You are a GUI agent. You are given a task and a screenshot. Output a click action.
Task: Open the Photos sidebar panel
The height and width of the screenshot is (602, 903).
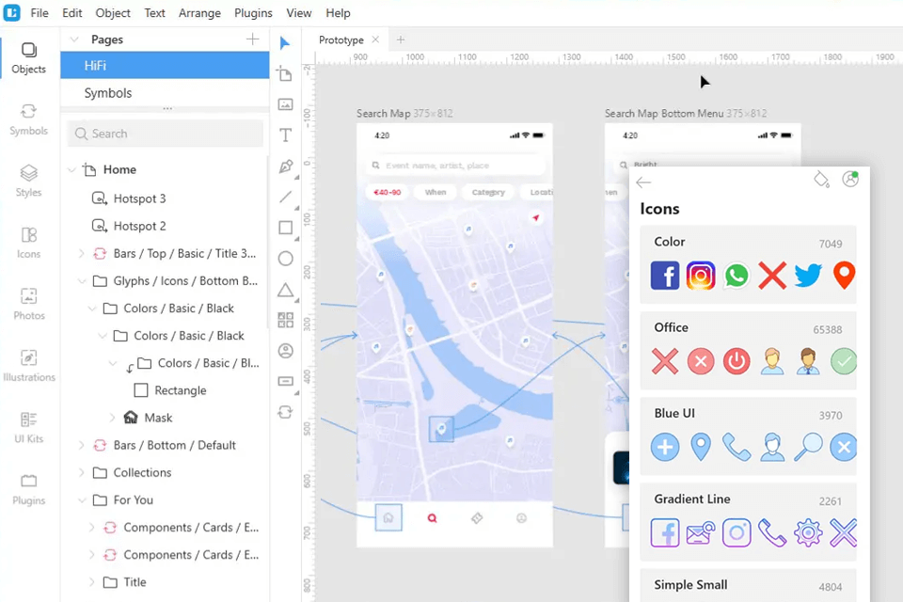pyautogui.click(x=29, y=305)
